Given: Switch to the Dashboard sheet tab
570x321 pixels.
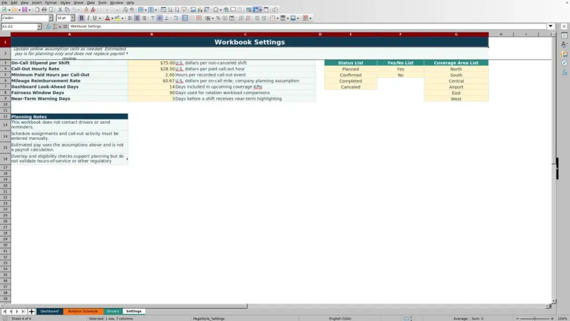Looking at the screenshot, I should coord(50,311).
